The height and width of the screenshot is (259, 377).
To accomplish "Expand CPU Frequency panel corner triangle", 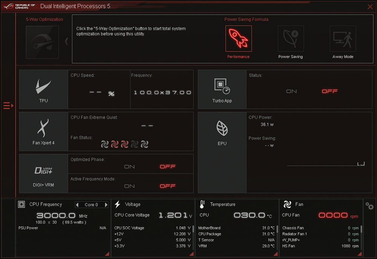I will [107, 254].
